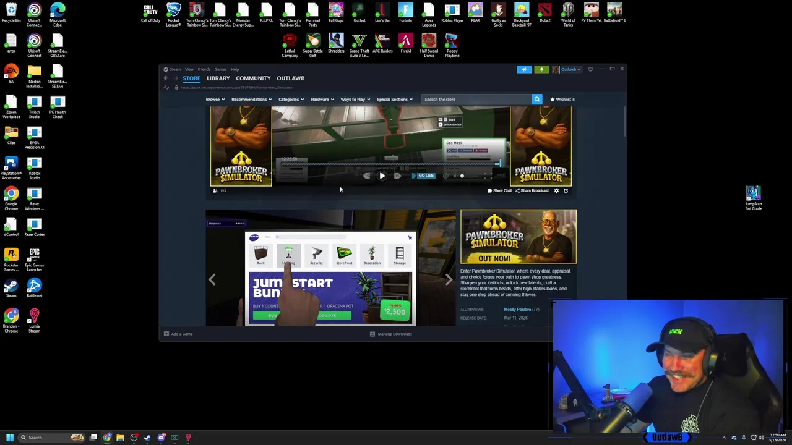Click the Big Picture mode monitor icon
Image resolution: width=792 pixels, height=445 pixels.
coord(590,69)
